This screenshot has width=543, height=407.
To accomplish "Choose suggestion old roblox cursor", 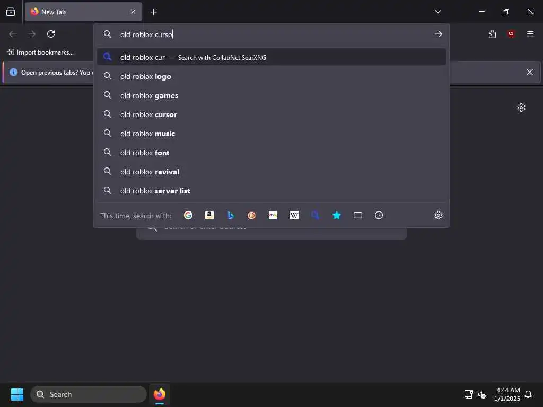I will (271, 114).
